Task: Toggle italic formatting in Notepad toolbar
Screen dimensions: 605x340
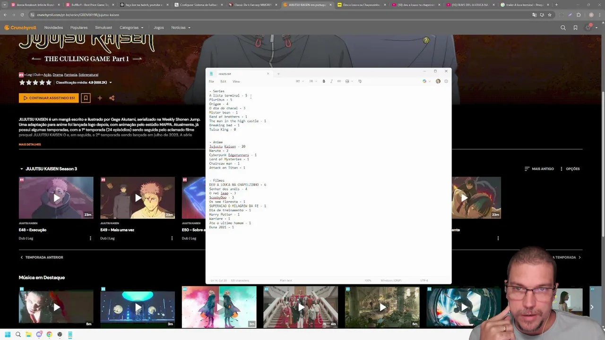Action: (x=331, y=81)
